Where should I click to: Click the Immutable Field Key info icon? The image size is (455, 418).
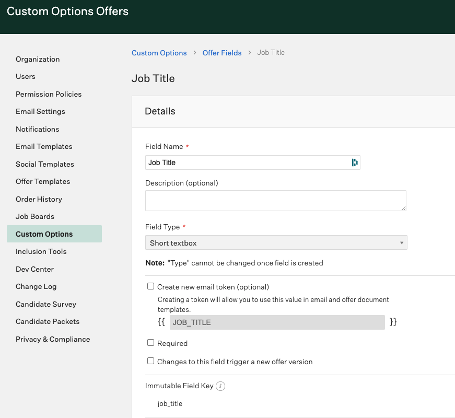coord(220,386)
